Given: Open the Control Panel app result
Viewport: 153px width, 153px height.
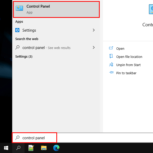Looking at the screenshot, I should pyautogui.click(x=56, y=9).
